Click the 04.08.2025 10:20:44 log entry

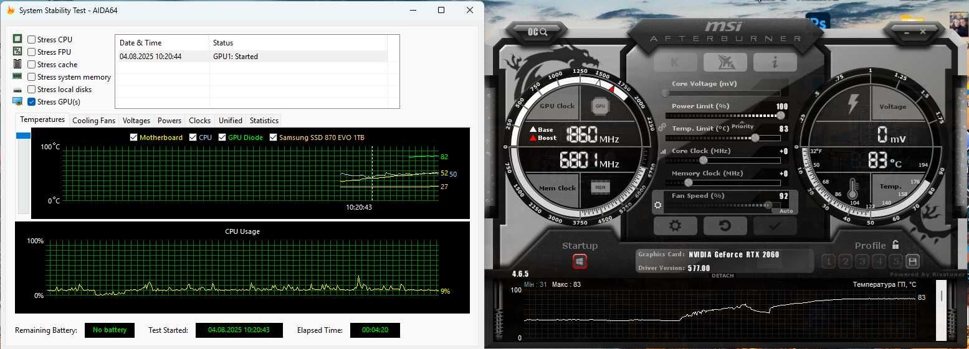(x=150, y=57)
